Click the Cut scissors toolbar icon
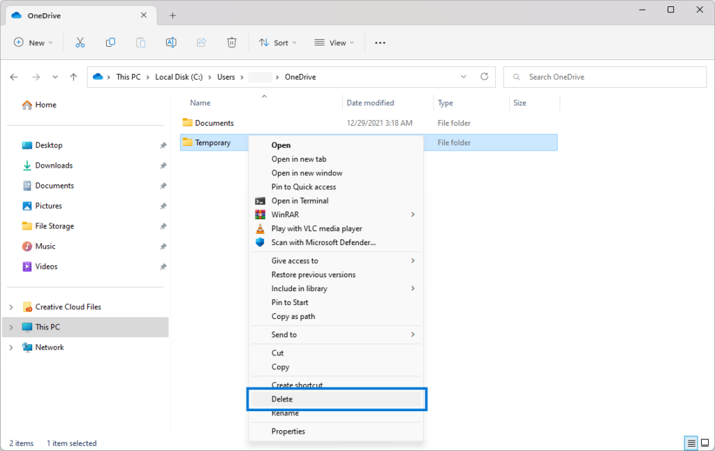Screen dimensions: 715x451 [80, 43]
